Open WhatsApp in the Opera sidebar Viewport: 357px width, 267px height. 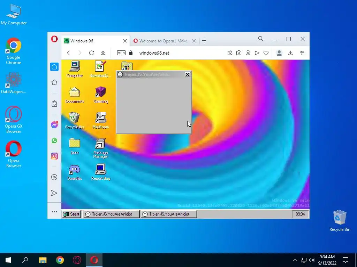click(54, 140)
